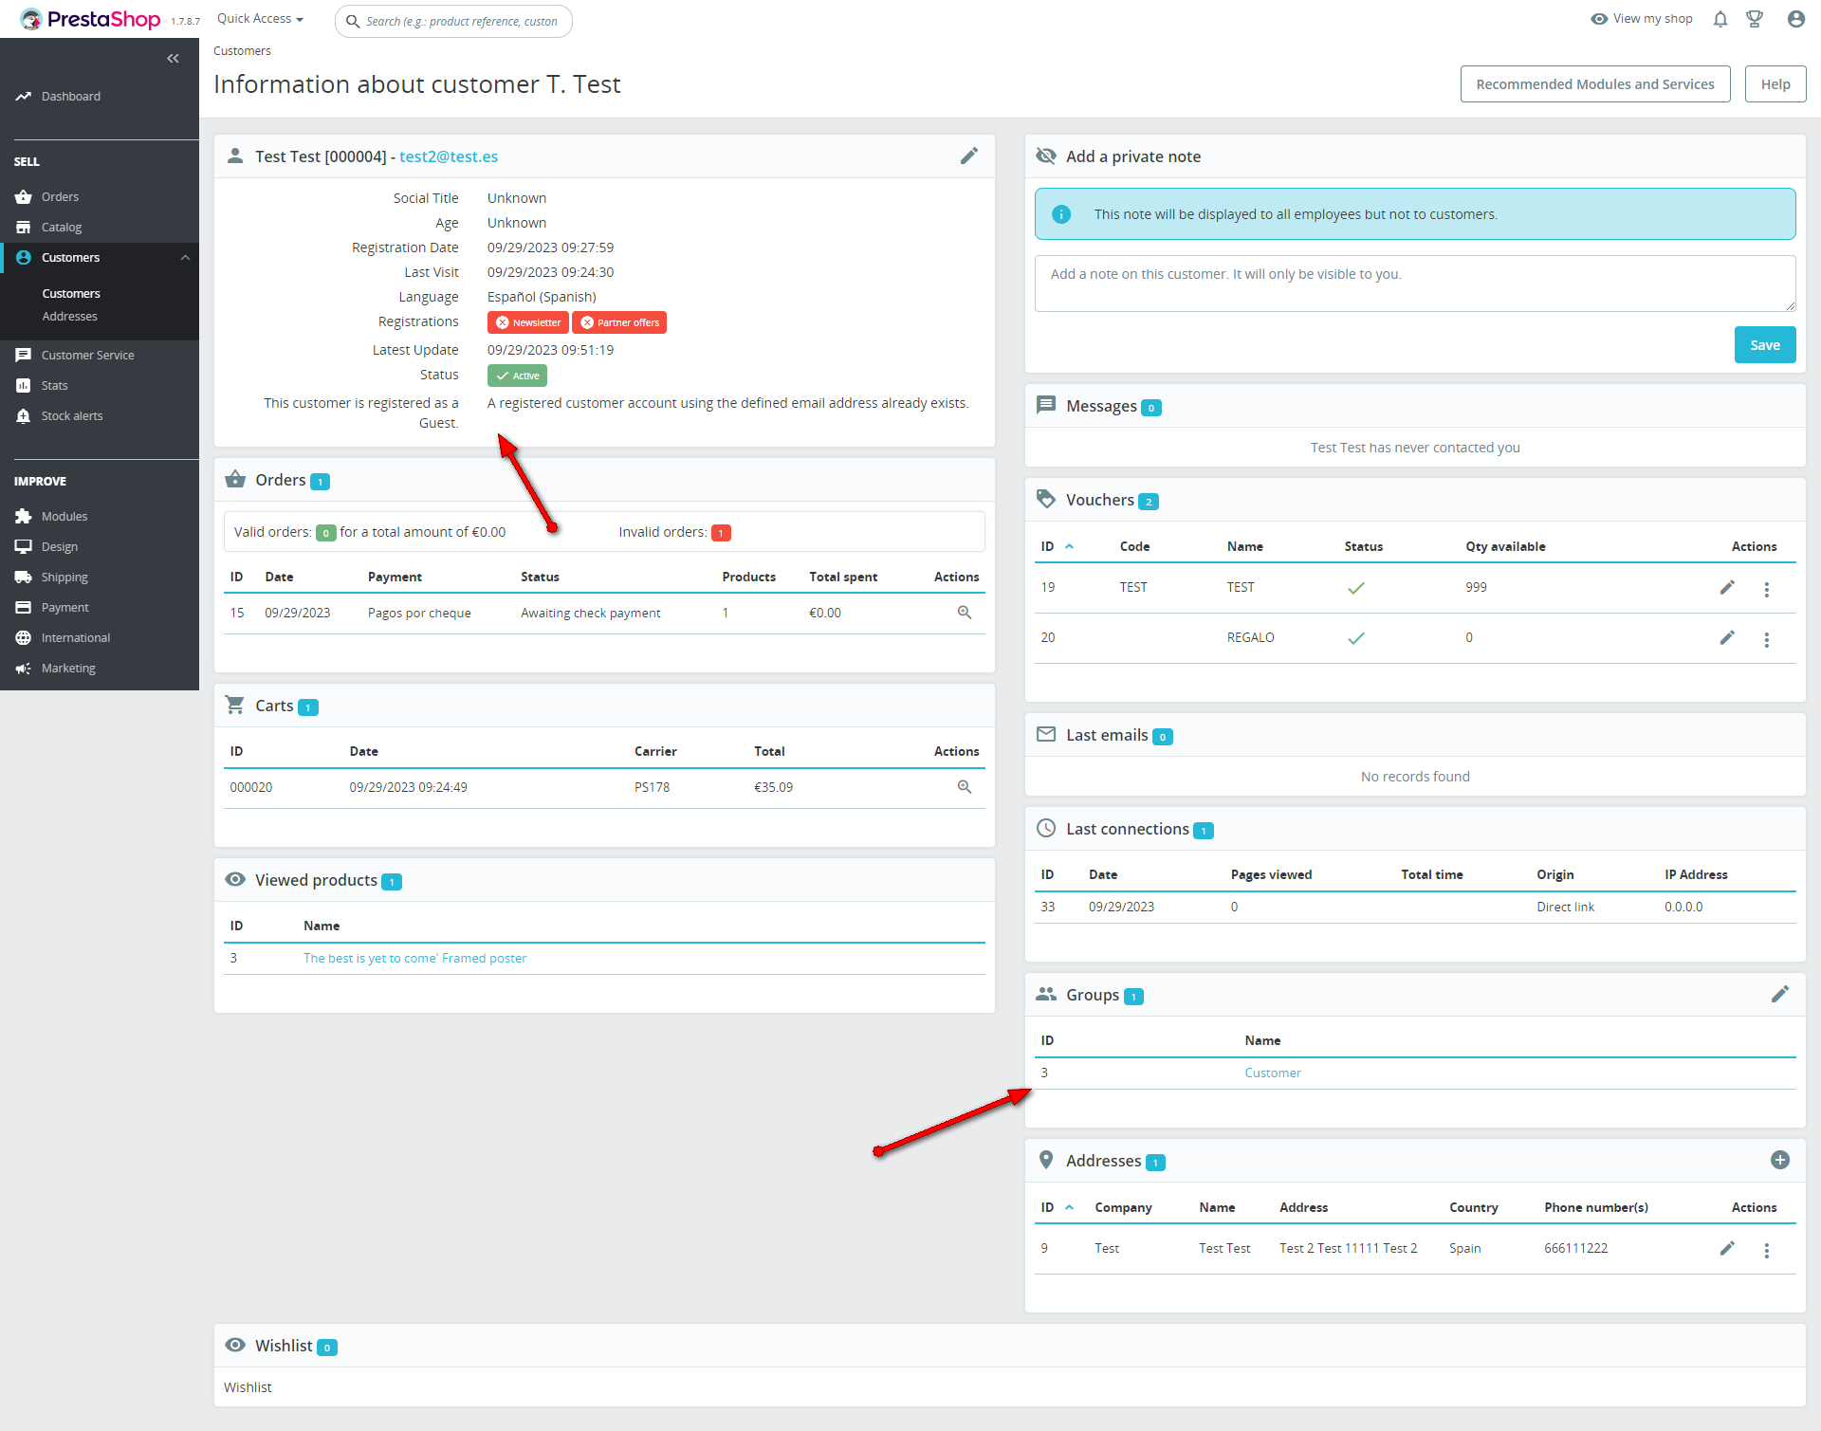1821x1431 pixels.
Task: View order 15 details magnifier icon
Action: pos(964,613)
